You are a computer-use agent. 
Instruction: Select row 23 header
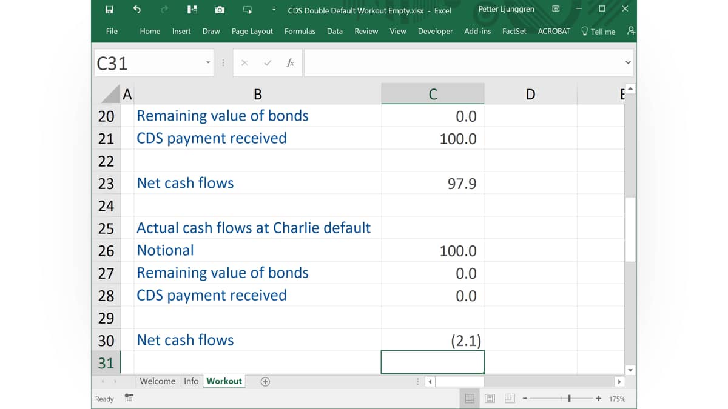pyautogui.click(x=106, y=184)
